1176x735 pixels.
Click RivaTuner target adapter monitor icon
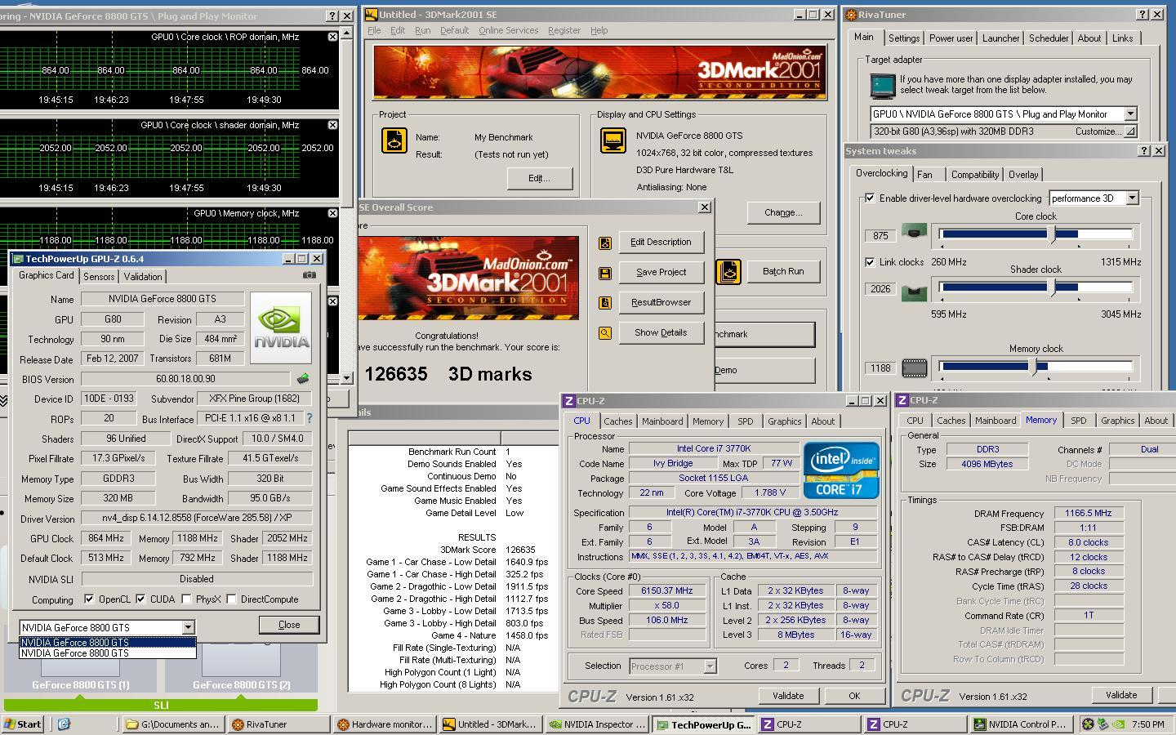[883, 85]
